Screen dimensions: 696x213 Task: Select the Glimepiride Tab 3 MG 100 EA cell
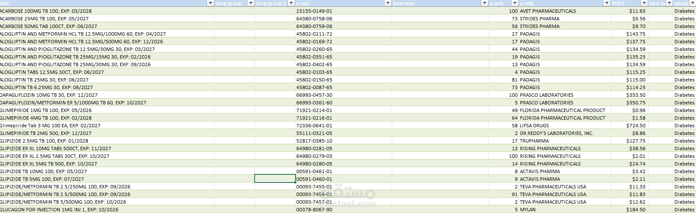107,126
